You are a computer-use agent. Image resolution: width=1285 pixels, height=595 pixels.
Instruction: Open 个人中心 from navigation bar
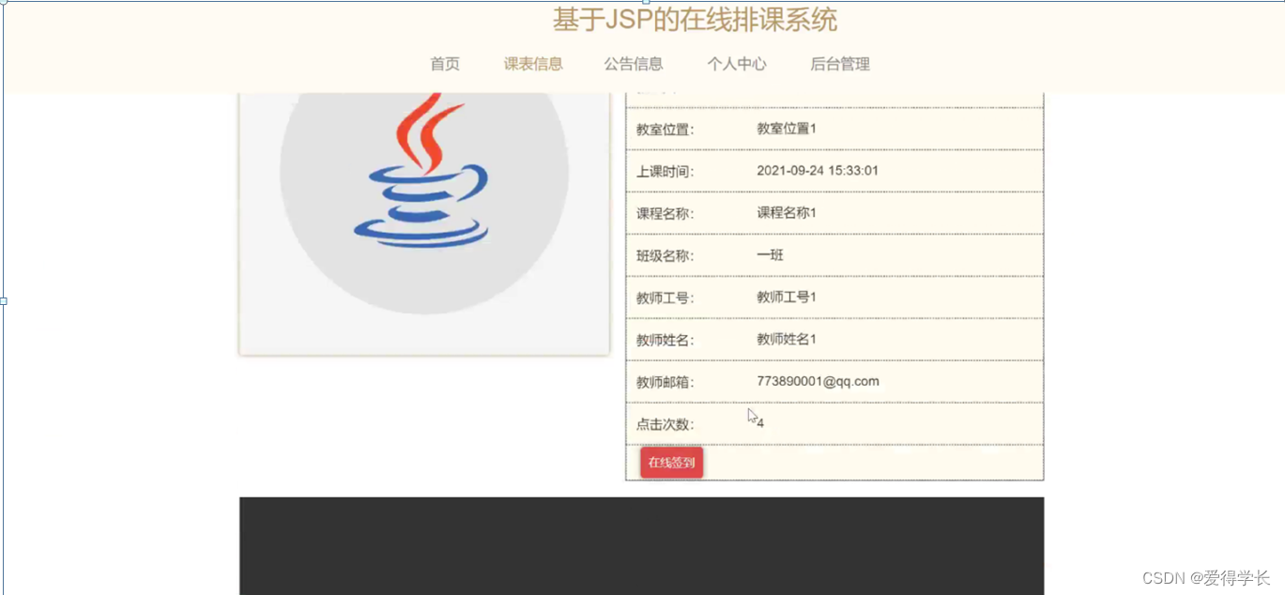point(737,64)
